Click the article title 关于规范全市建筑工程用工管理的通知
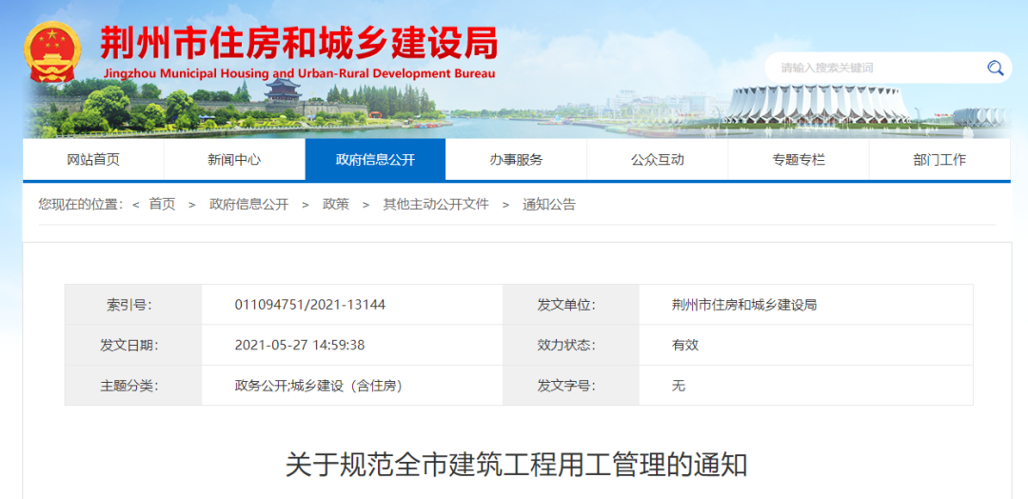Image resolution: width=1028 pixels, height=499 pixels. tap(516, 466)
